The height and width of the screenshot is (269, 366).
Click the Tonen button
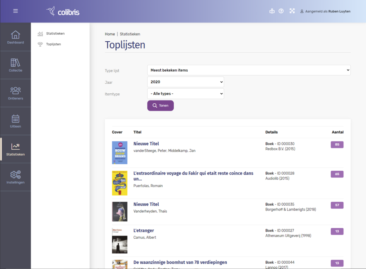[160, 106]
